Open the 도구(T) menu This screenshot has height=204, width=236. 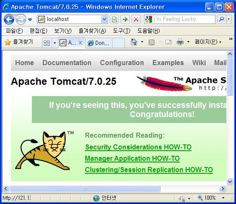[x=122, y=31]
